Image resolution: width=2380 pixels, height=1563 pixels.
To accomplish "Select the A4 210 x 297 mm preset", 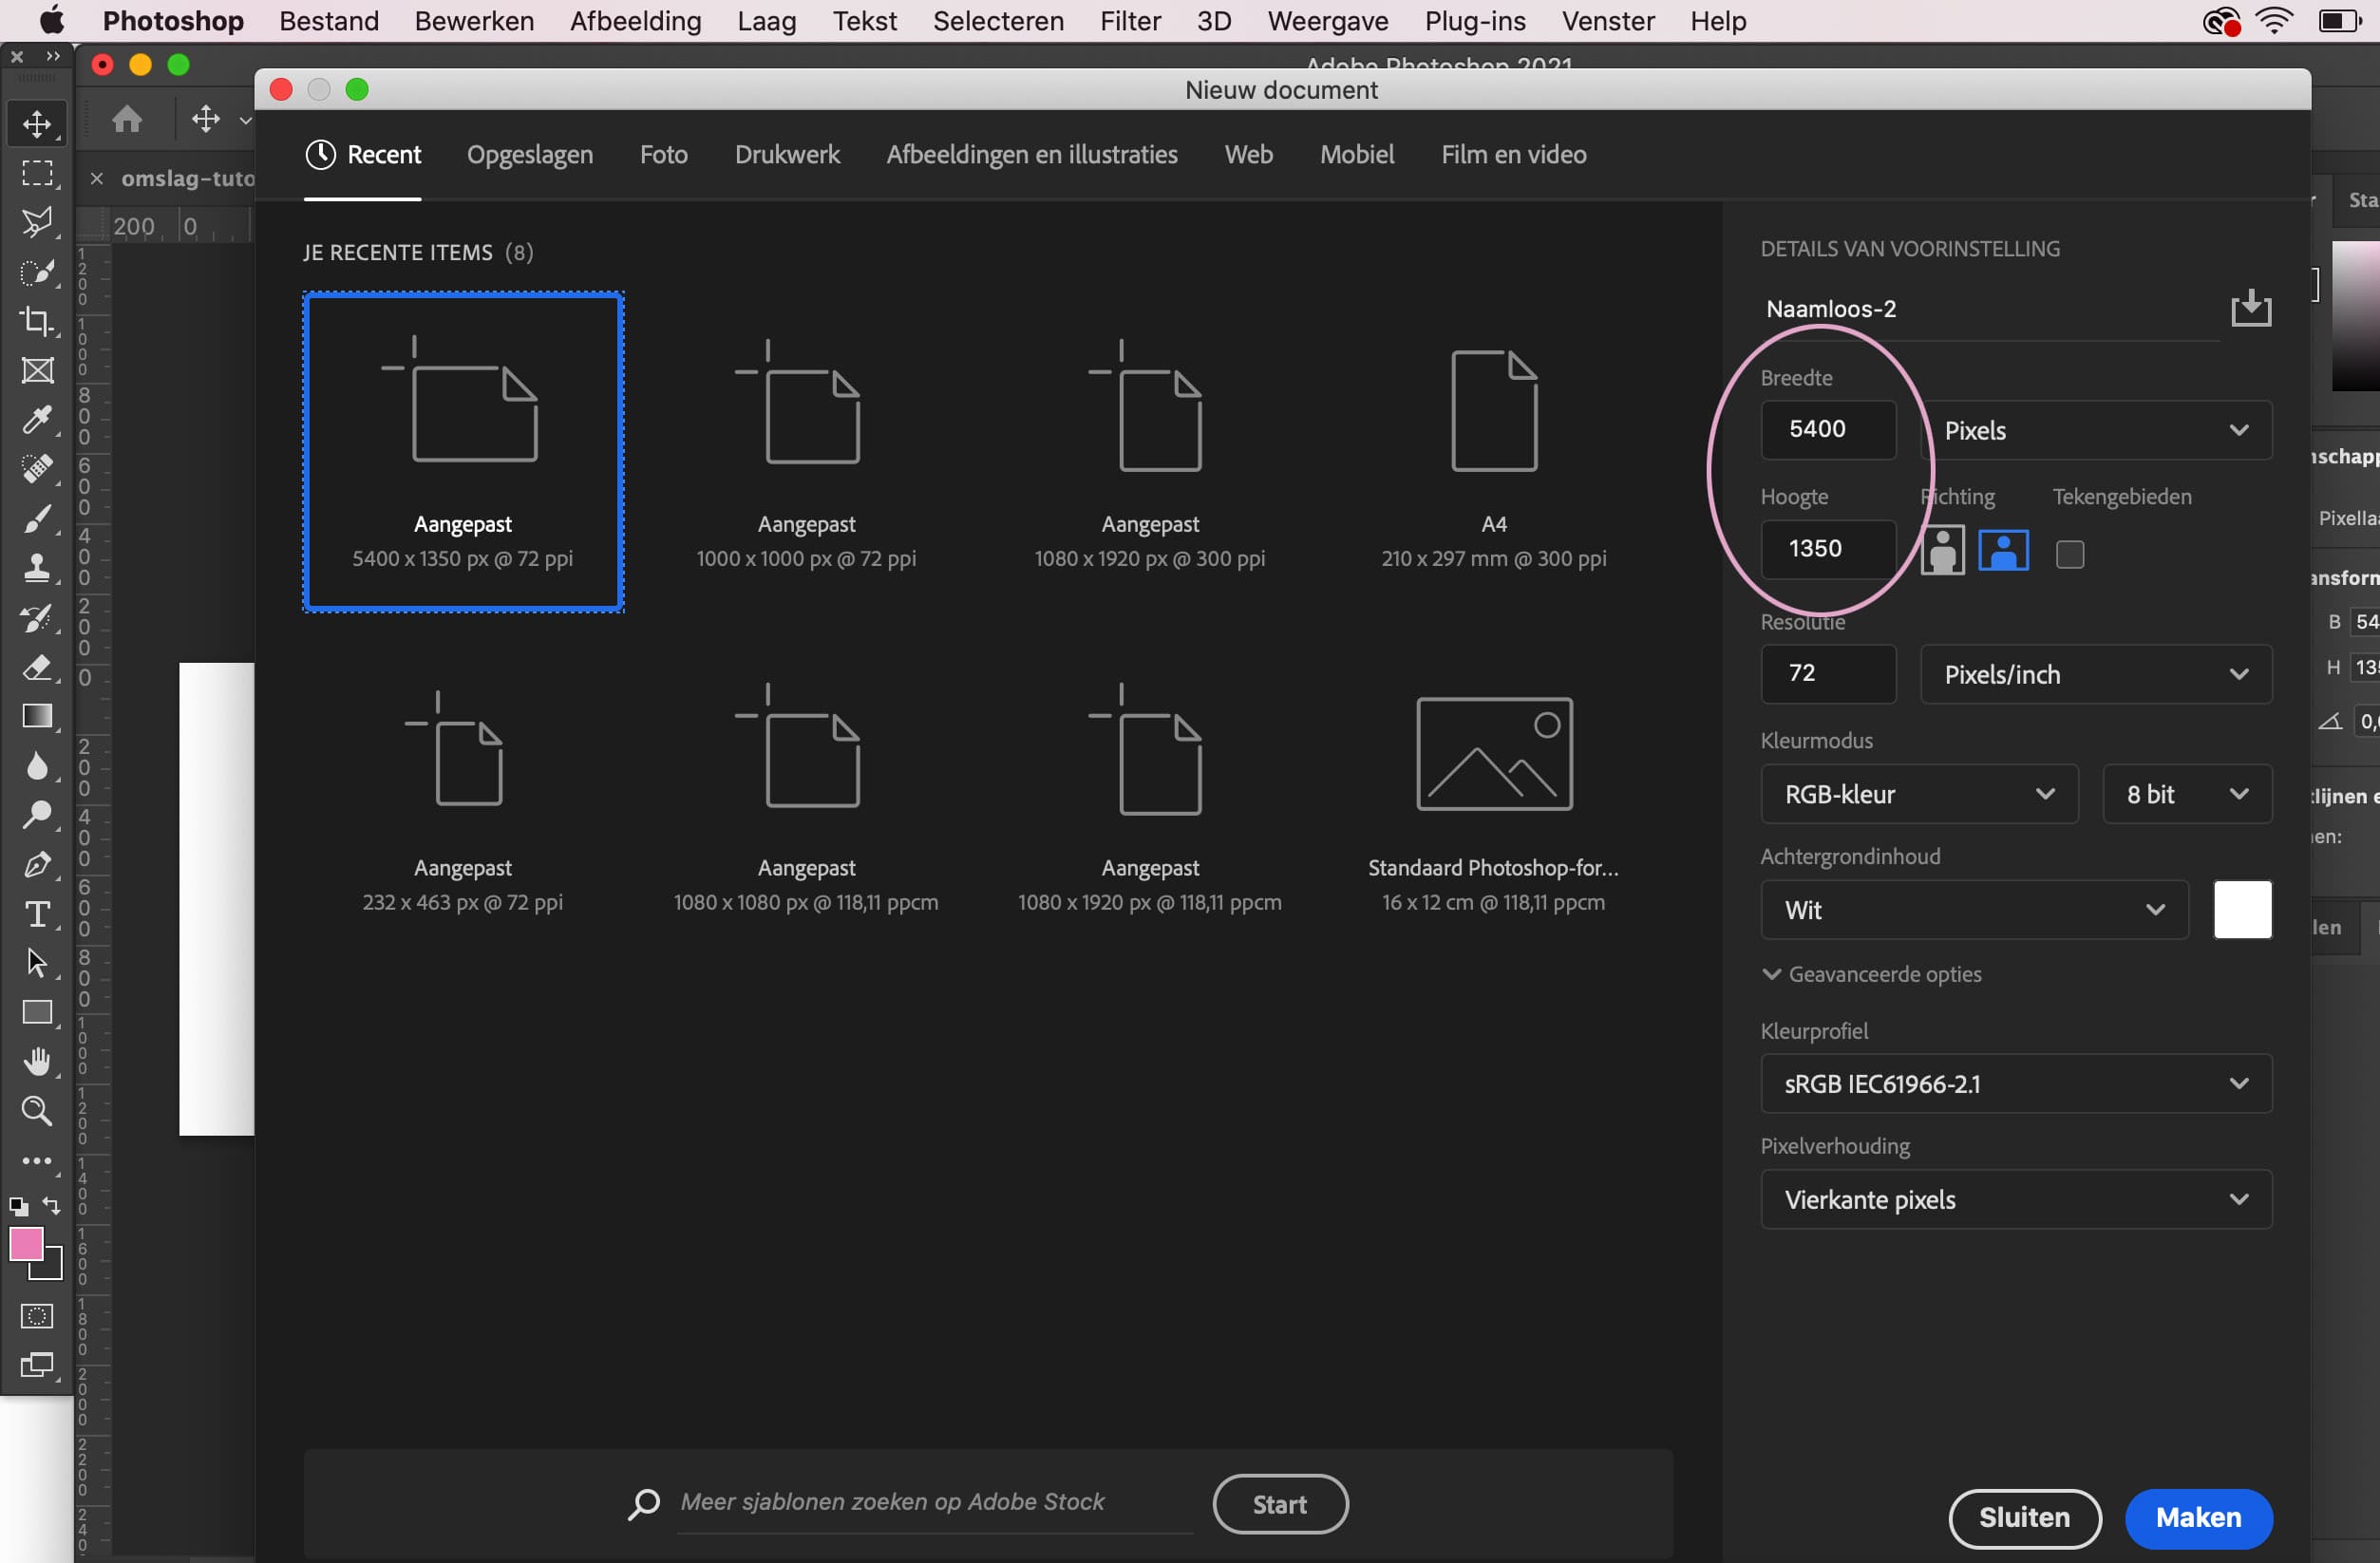I will [1493, 455].
